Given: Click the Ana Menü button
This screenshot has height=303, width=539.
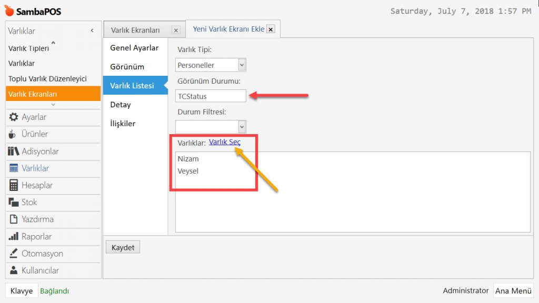Looking at the screenshot, I should point(513,290).
